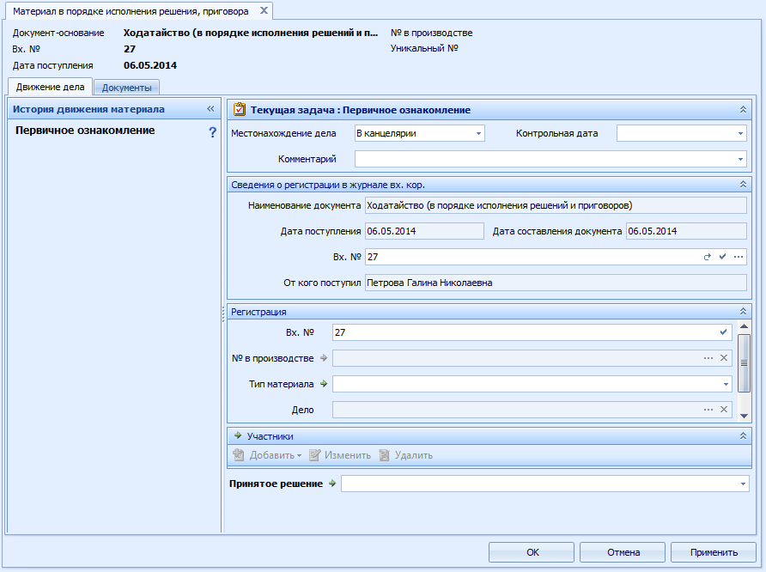The height and width of the screenshot is (572, 766).
Task: Open the ellipsis in № в производстве field
Action: (x=708, y=358)
